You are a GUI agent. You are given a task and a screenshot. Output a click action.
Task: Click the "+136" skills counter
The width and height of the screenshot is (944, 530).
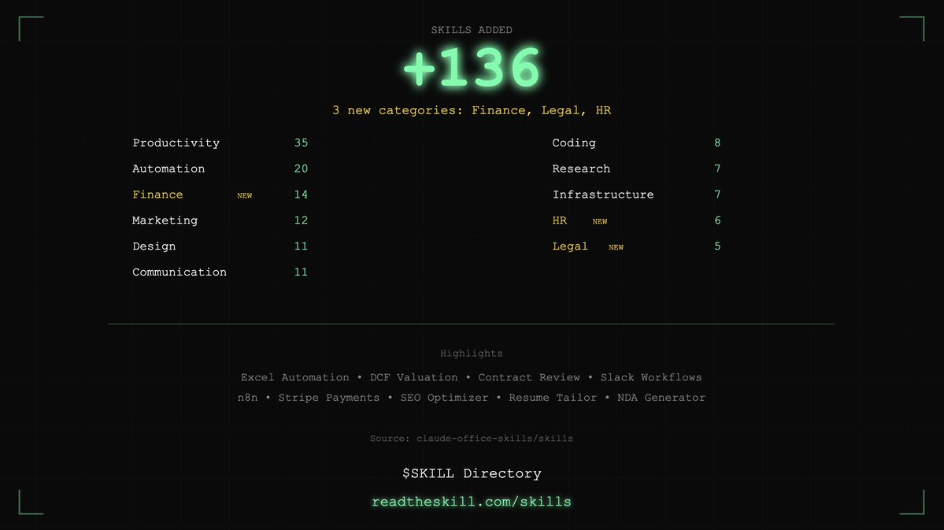click(x=472, y=68)
